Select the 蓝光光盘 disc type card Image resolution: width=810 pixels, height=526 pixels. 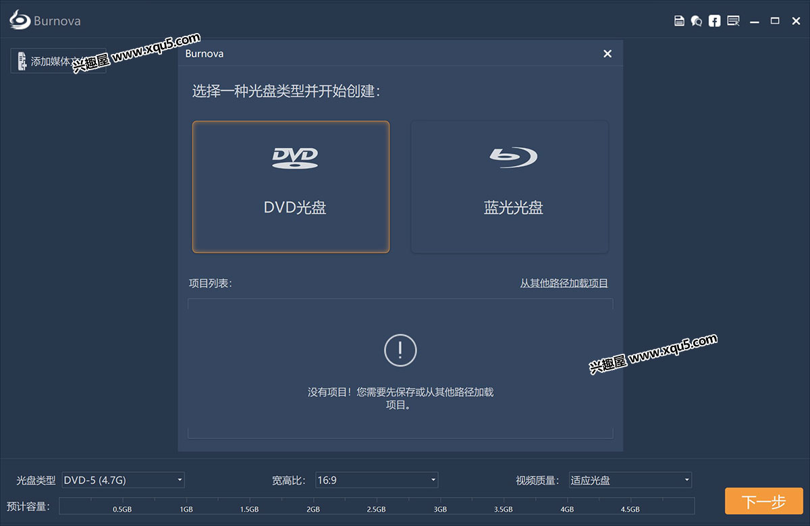coord(510,187)
